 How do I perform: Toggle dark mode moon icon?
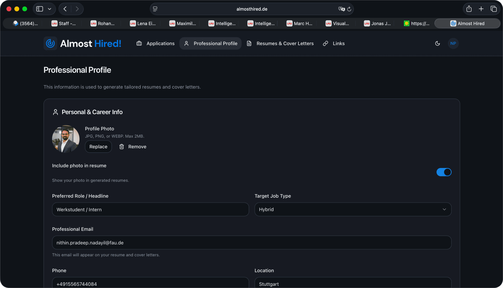coord(437,44)
